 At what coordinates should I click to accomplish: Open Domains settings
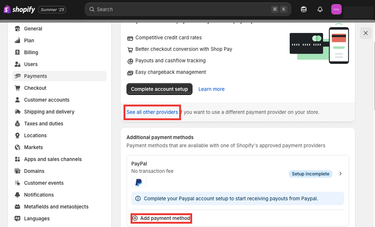tap(60, 171)
